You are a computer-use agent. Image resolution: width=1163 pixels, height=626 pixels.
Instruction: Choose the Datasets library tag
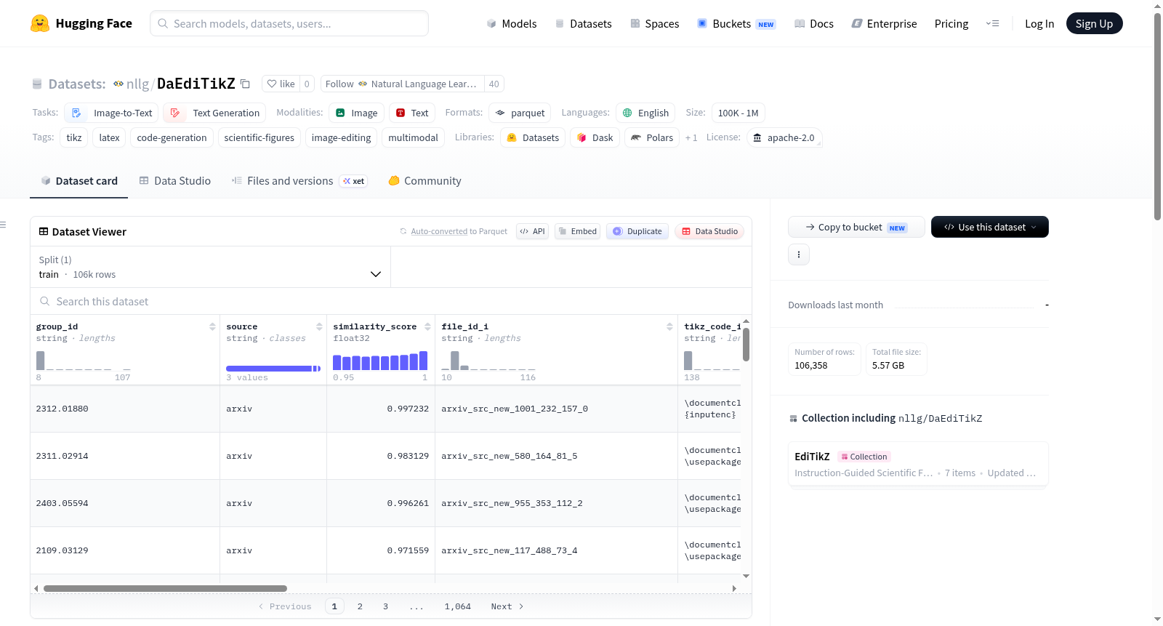tap(533, 137)
